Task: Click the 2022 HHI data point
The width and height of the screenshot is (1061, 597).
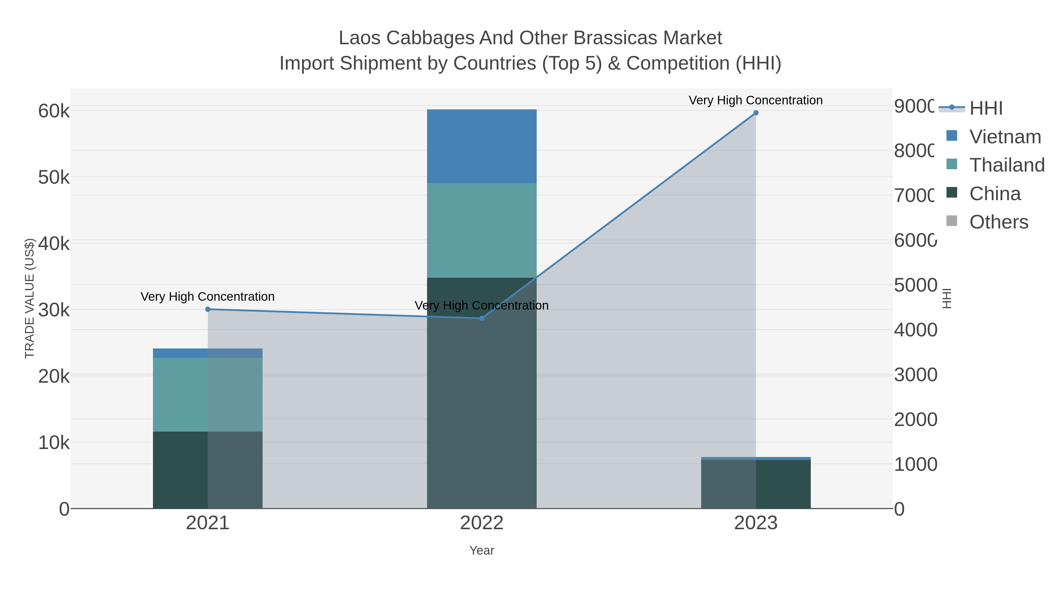Action: (482, 318)
